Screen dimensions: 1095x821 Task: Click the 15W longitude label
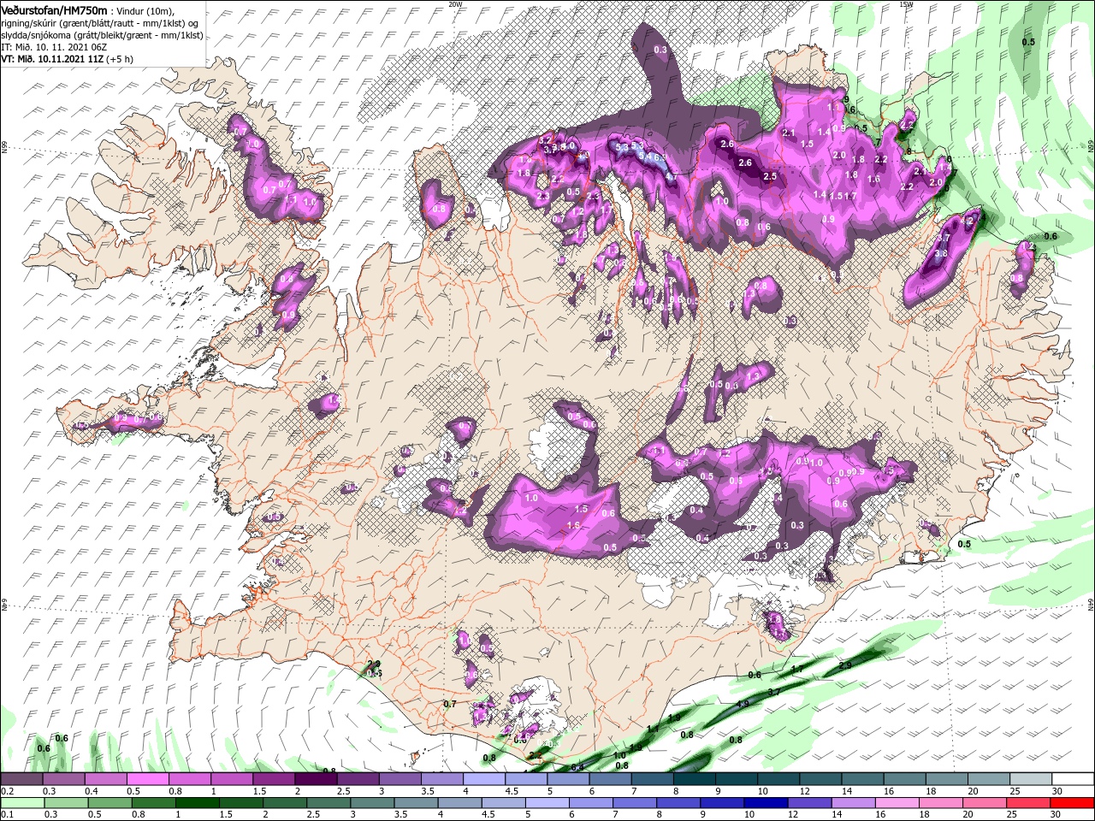pyautogui.click(x=906, y=4)
